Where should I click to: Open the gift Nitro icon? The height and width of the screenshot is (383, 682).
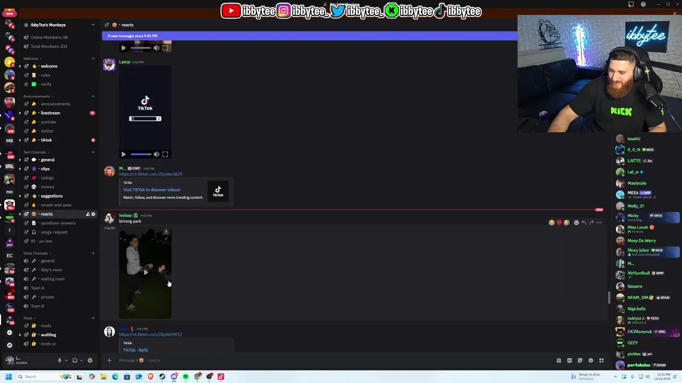(x=559, y=361)
